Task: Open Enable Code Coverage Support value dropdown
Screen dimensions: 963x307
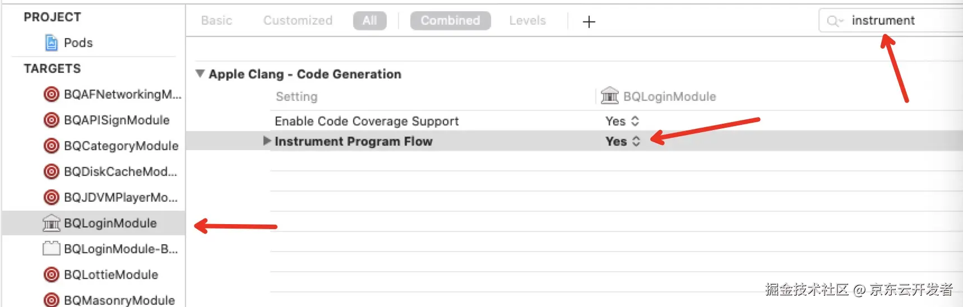Action: 622,121
